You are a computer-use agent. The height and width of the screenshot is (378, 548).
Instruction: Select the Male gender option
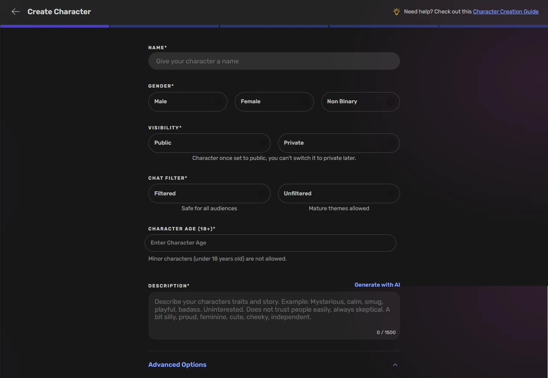[x=188, y=101]
